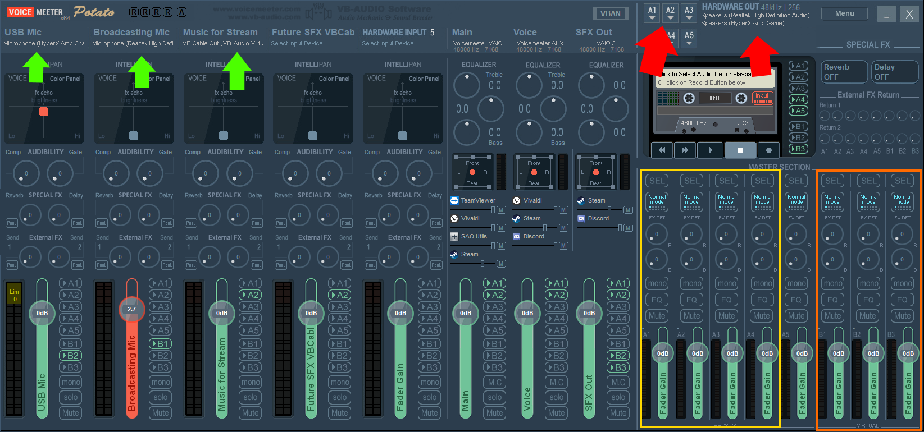Mute the Voice virtual input strip
Screen dimensions: 924x432
[556, 412]
